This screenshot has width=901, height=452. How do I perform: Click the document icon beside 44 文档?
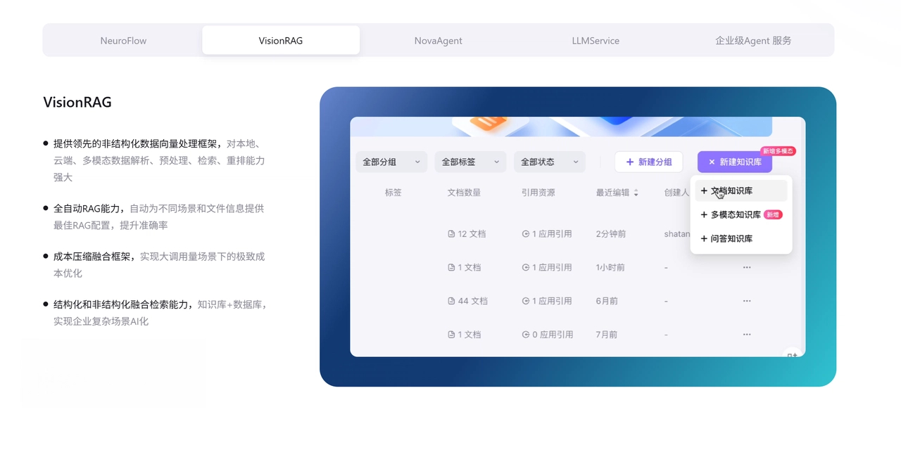451,301
